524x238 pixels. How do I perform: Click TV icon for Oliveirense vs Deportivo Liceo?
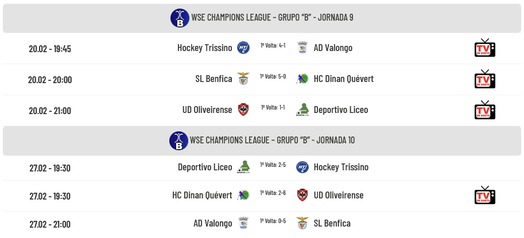484,110
